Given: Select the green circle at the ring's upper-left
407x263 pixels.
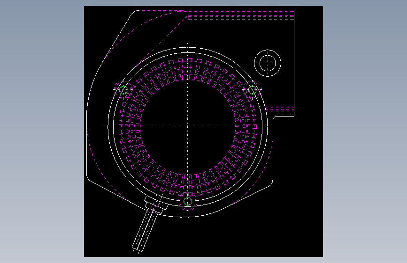Looking at the screenshot, I should point(123,90).
